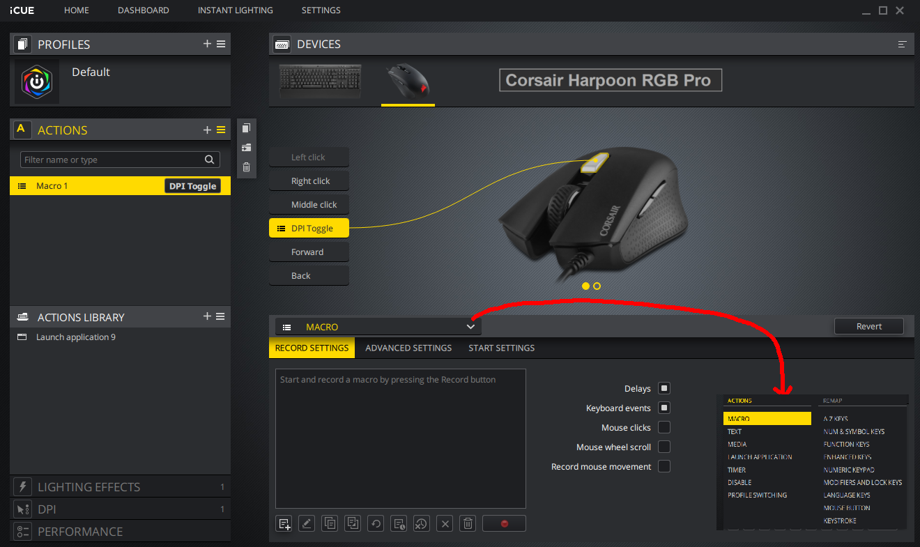Image resolution: width=920 pixels, height=547 pixels.
Task: Click the remove delays clock-with-X icon
Action: click(x=421, y=524)
